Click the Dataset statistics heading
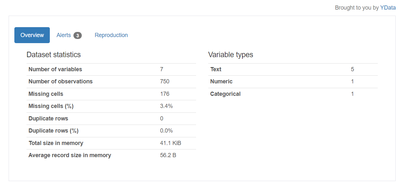The width and height of the screenshot is (411, 191). tap(54, 55)
